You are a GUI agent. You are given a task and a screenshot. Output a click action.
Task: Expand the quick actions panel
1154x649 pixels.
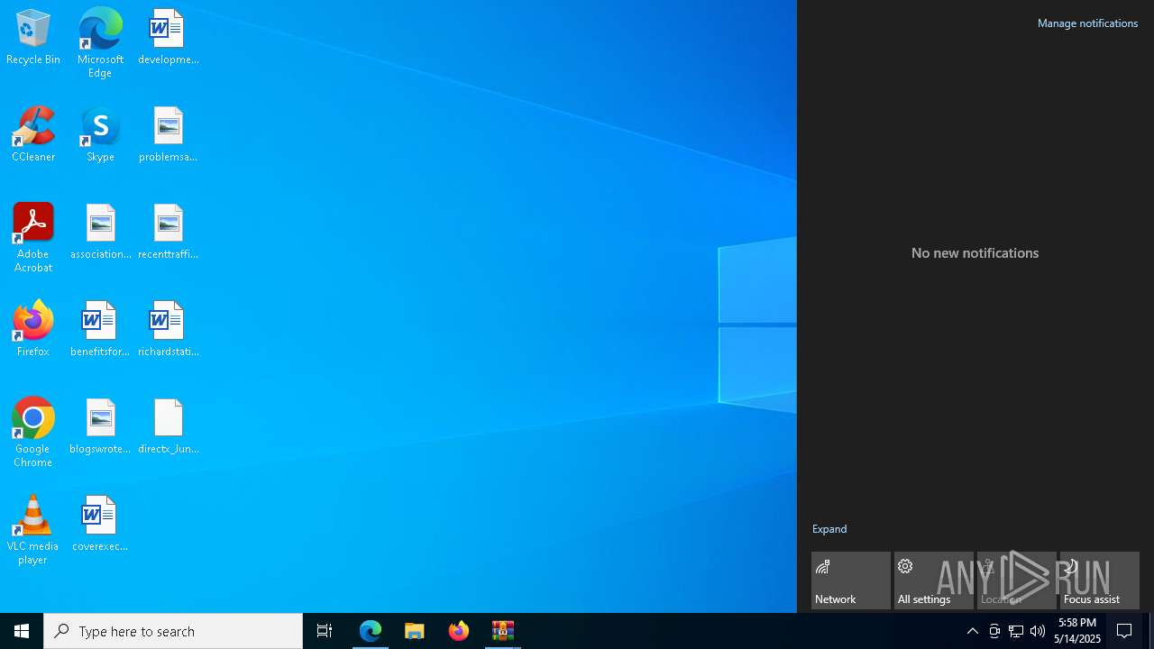click(x=829, y=529)
